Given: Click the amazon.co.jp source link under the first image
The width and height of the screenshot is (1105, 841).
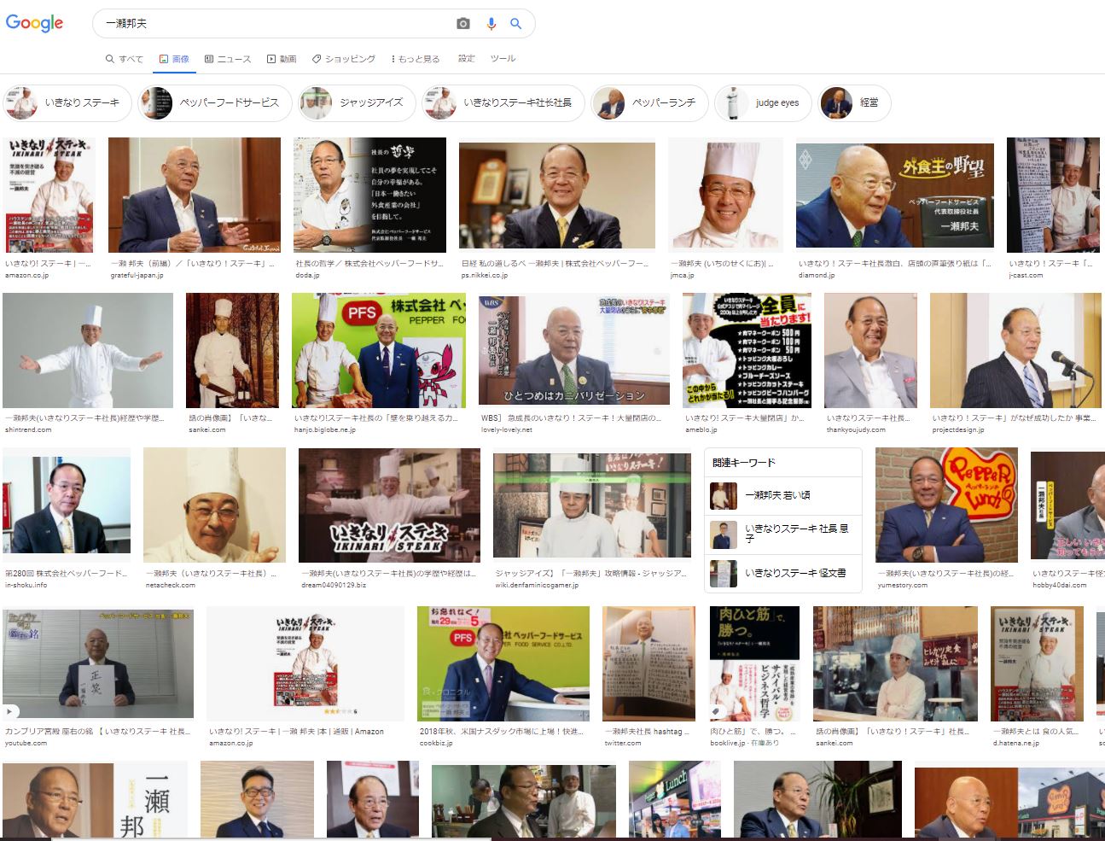Looking at the screenshot, I should coord(27,276).
